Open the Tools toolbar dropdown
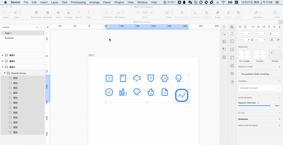The width and height of the screenshot is (283, 145). coord(169,12)
